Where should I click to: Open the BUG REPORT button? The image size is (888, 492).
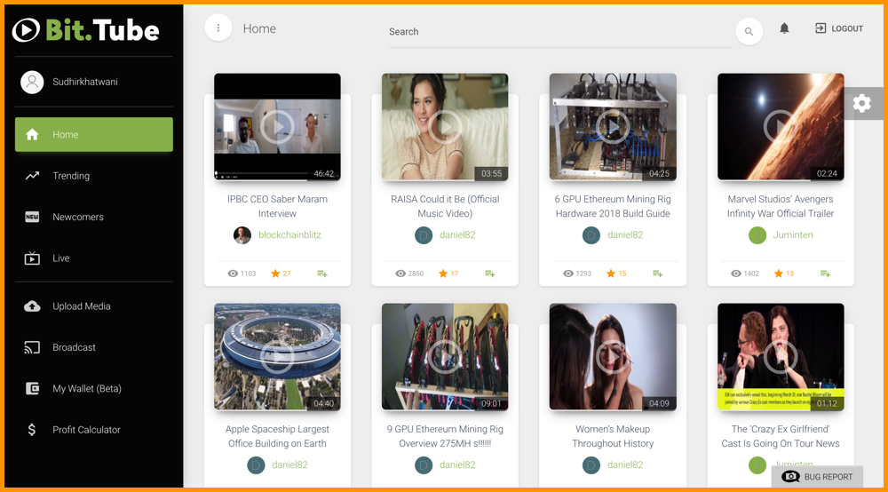point(817,477)
